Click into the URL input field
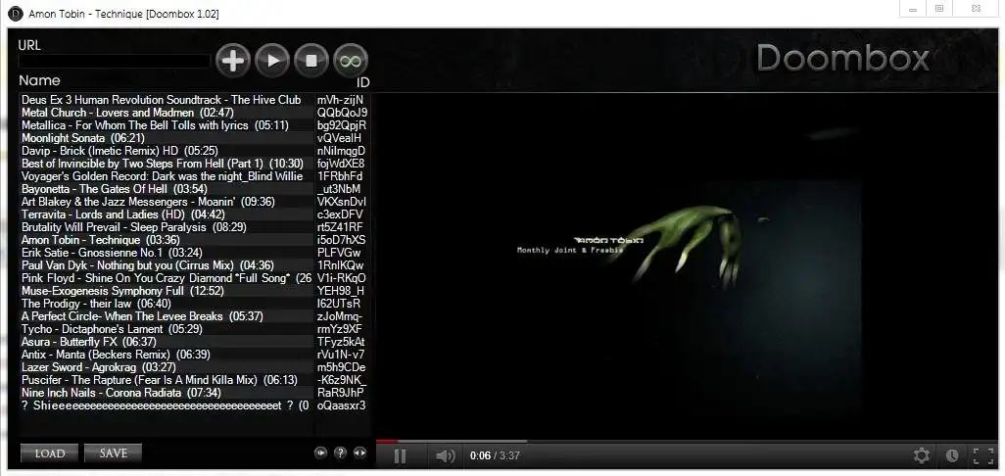The width and height of the screenshot is (1005, 476). 114,61
